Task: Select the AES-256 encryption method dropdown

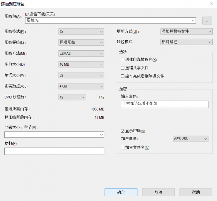Action: tap(190, 139)
